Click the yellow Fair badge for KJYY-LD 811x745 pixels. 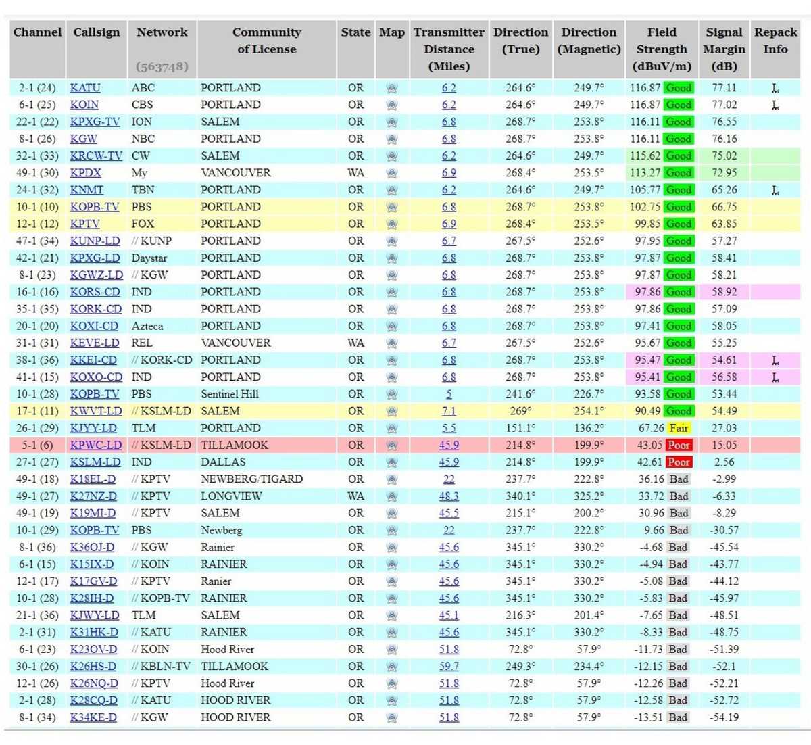[679, 429]
